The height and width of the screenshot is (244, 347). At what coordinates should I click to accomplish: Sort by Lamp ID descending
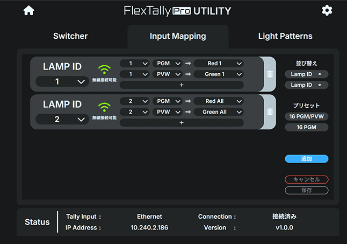pos(306,85)
